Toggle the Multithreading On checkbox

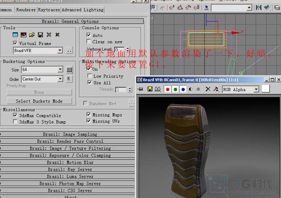[89, 68]
